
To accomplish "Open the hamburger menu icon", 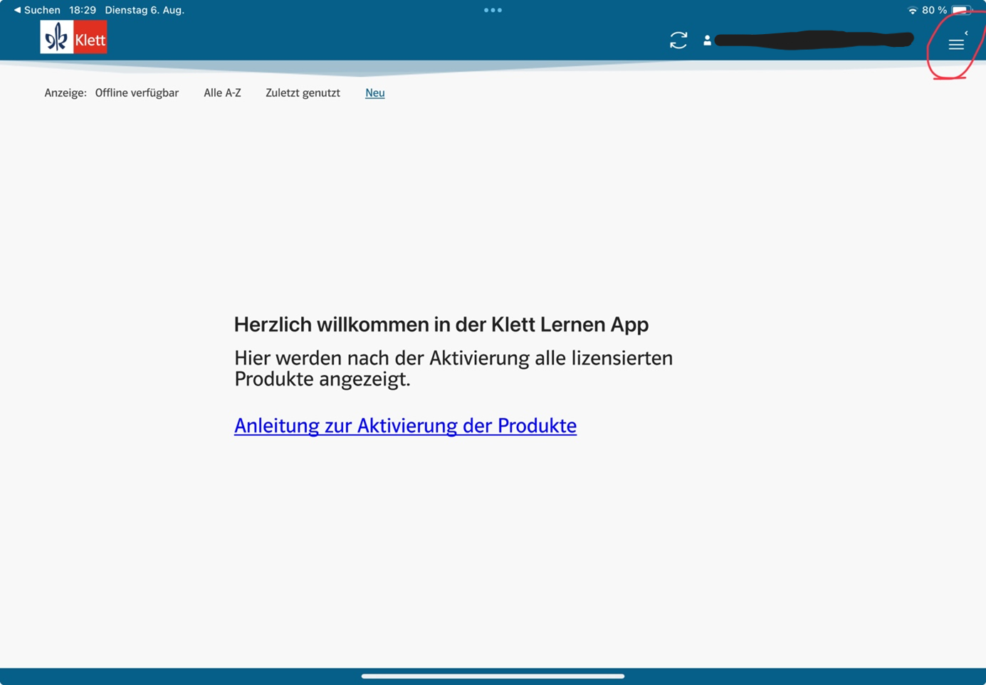I will [x=956, y=44].
